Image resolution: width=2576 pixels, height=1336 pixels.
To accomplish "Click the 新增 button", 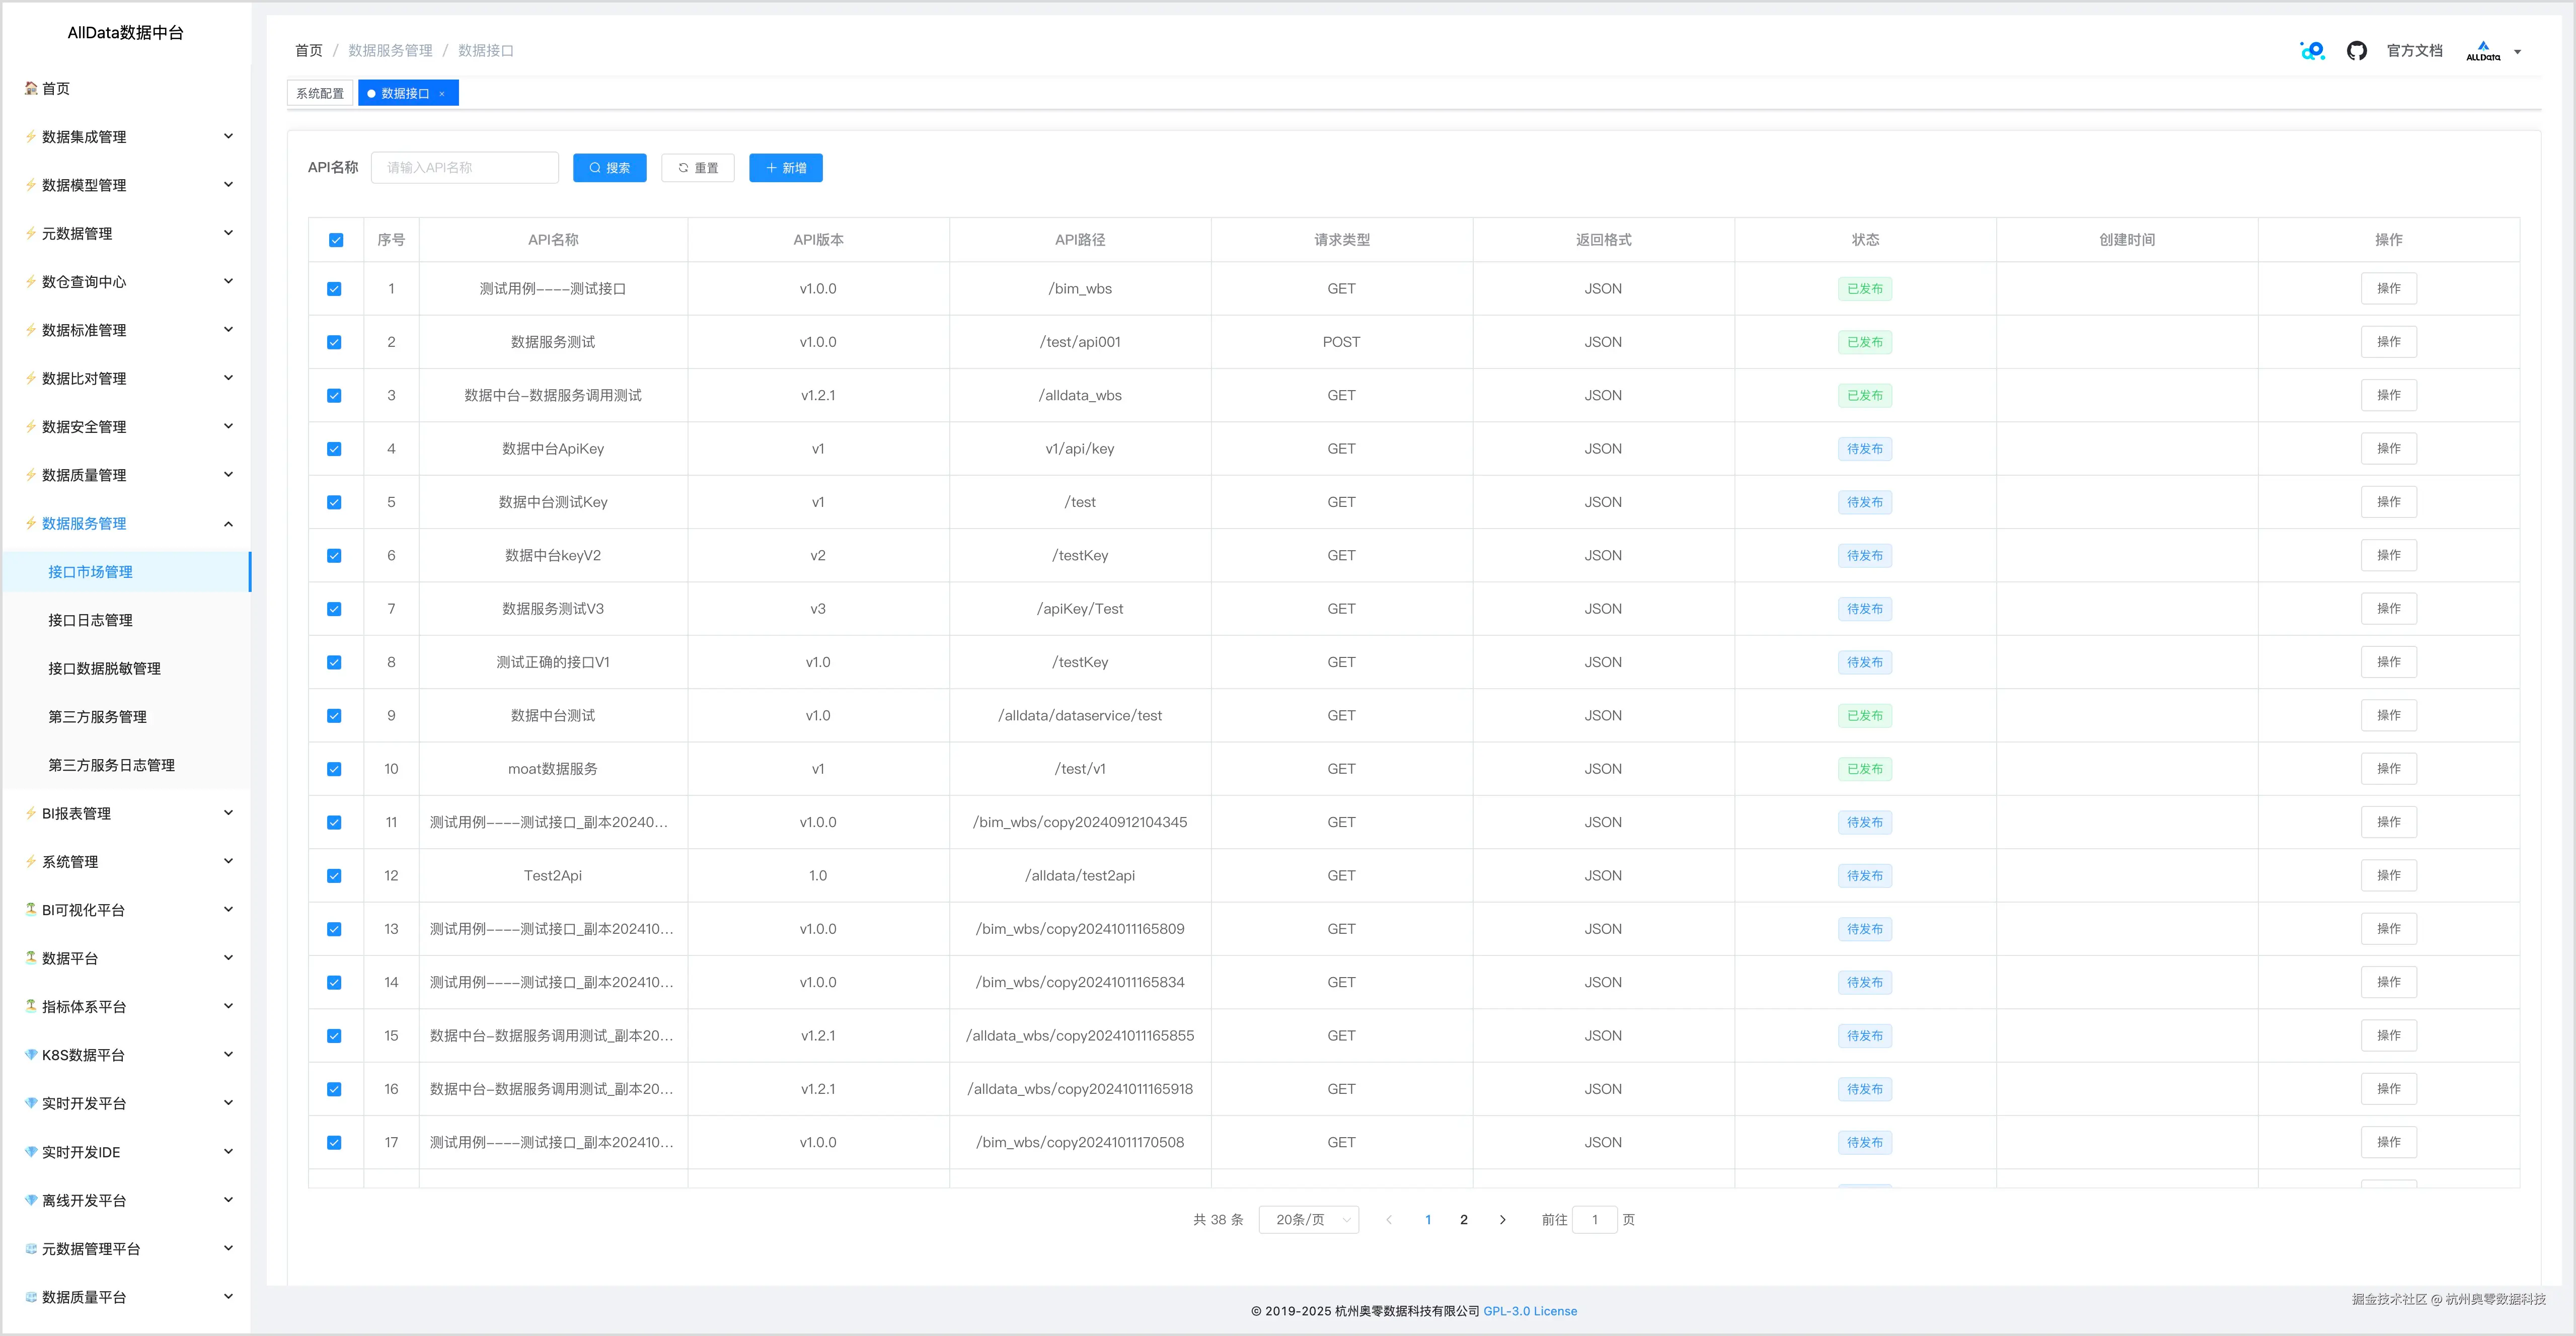I will (x=785, y=168).
